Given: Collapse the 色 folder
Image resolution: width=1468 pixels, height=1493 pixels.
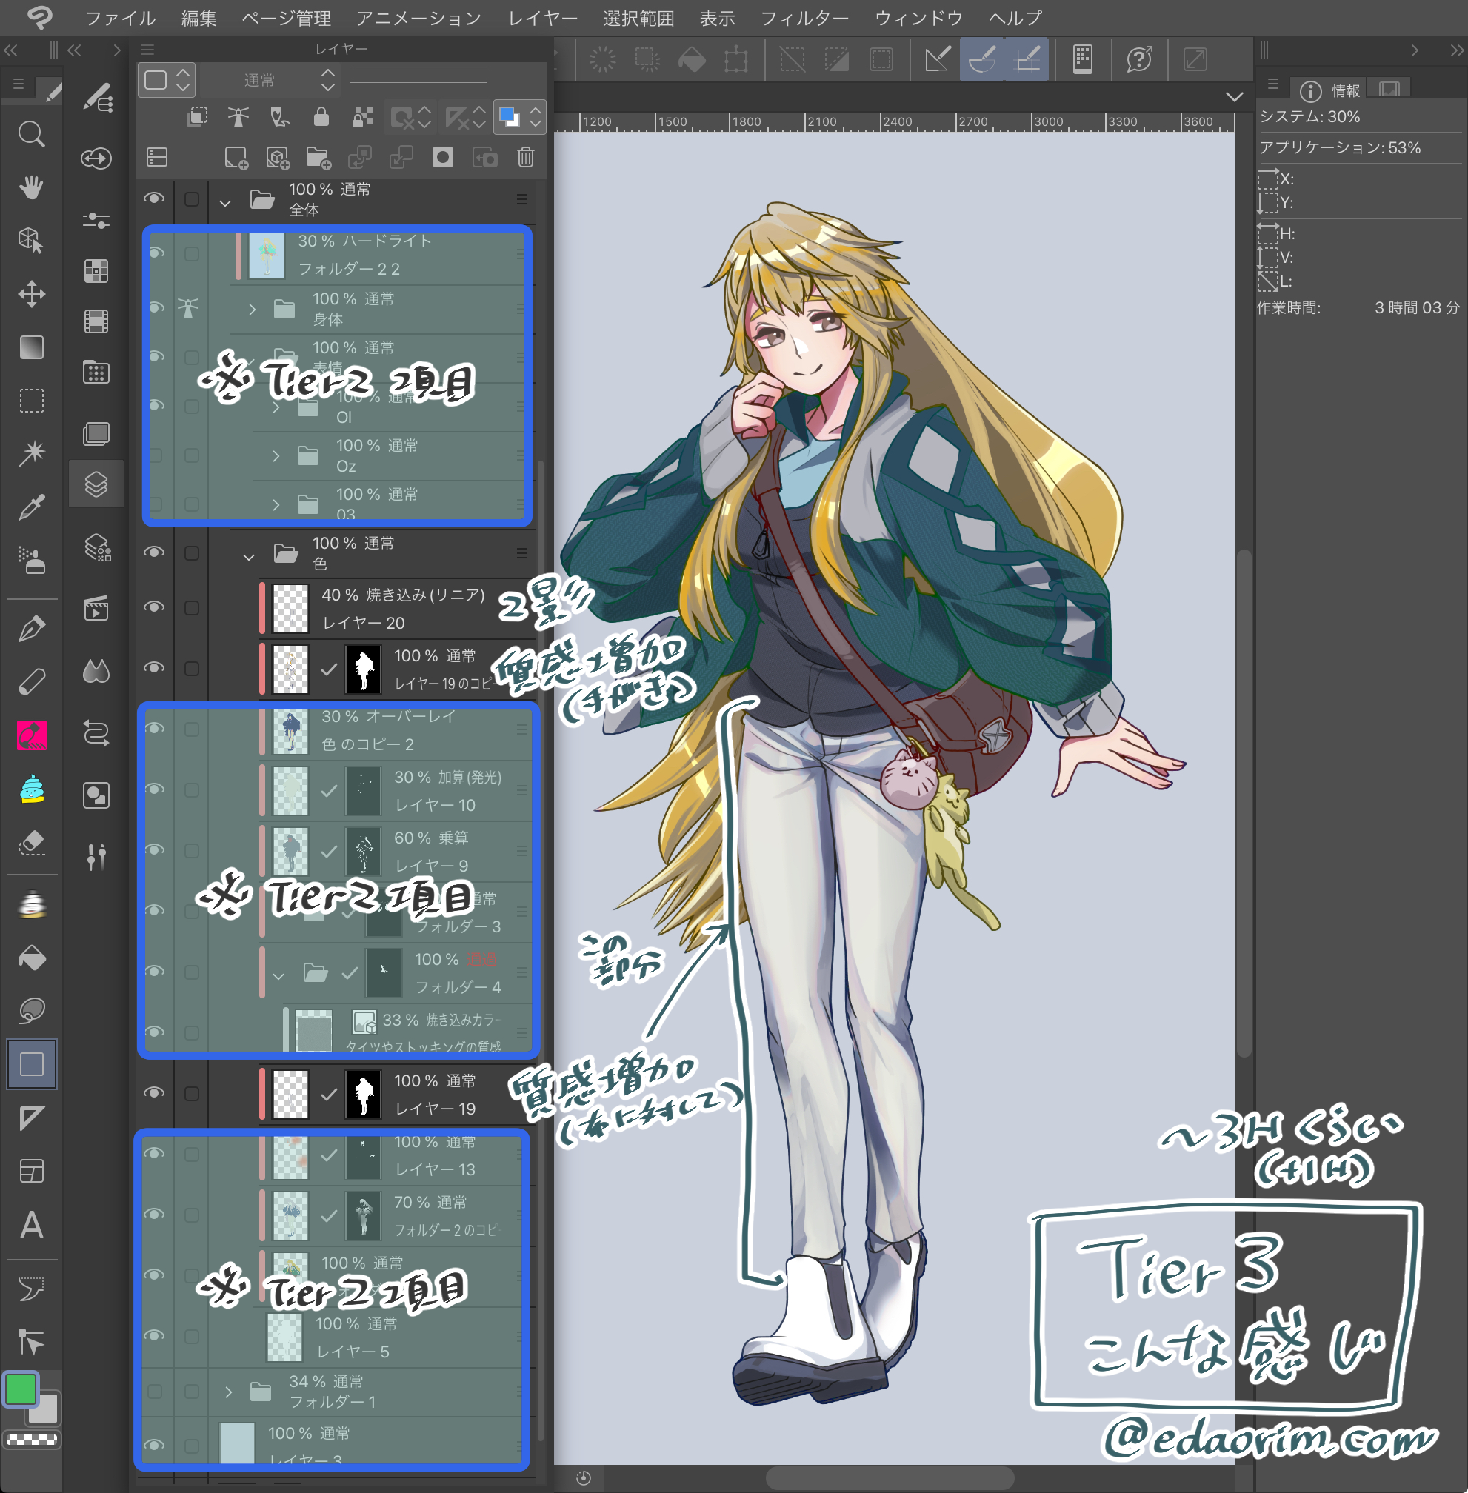Looking at the screenshot, I should pos(248,555).
